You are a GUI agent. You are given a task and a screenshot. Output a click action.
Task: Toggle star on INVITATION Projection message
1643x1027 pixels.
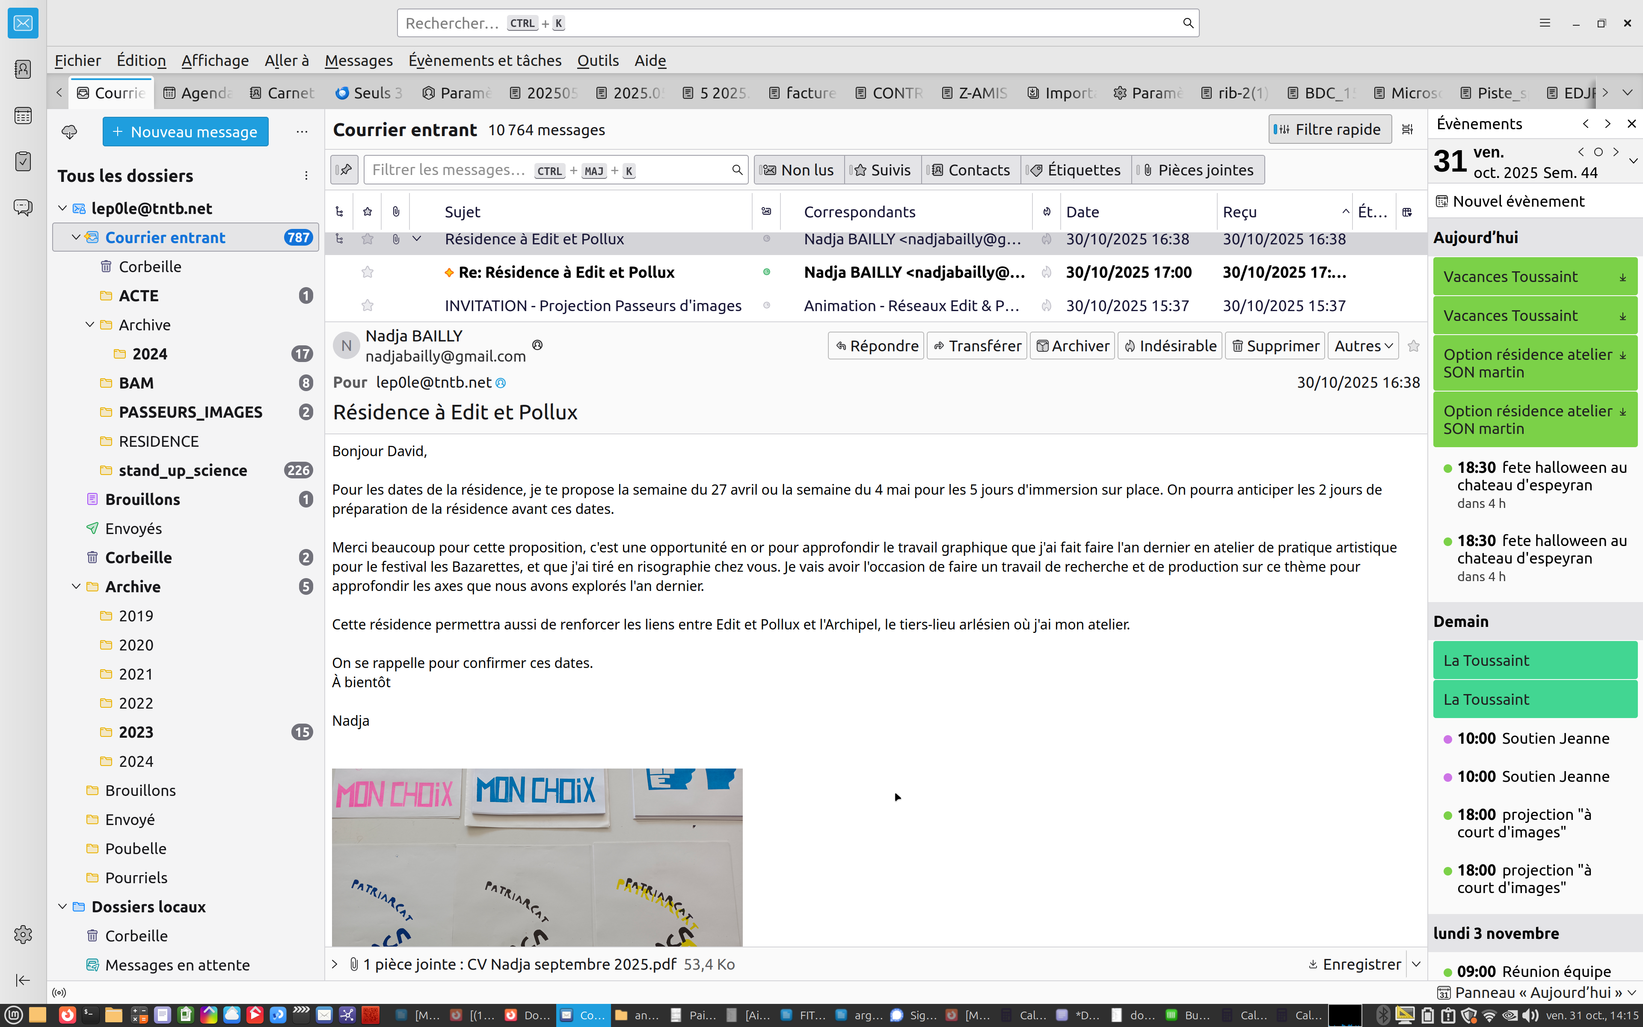point(367,306)
